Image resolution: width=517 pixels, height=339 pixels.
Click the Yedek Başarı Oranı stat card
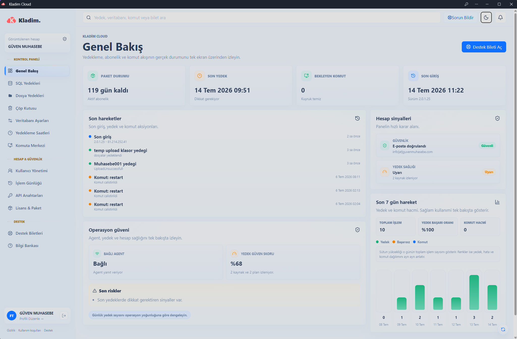(x=438, y=227)
